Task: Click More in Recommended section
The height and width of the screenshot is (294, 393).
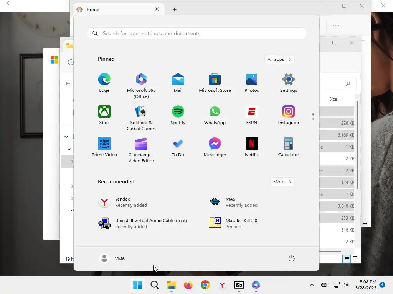Action: (x=282, y=182)
